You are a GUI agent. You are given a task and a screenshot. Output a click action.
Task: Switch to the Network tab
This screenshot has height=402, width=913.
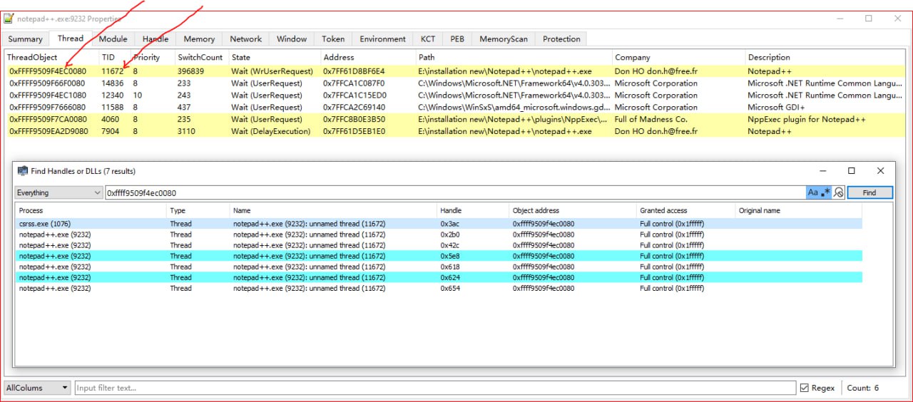245,39
